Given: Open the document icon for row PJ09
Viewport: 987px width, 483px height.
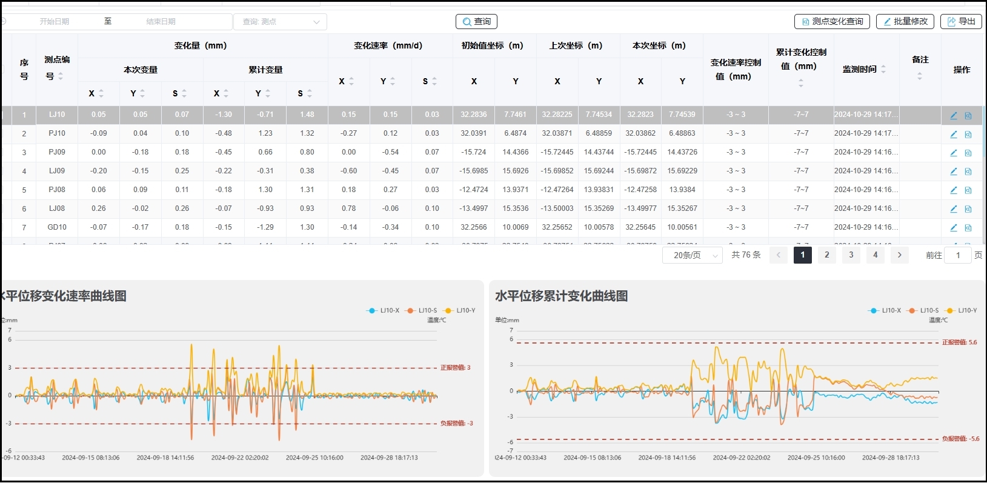Looking at the screenshot, I should 968,153.
